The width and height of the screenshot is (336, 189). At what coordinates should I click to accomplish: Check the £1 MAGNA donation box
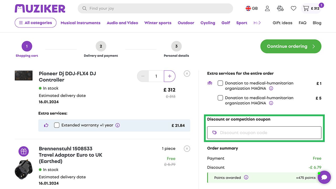pos(220,83)
